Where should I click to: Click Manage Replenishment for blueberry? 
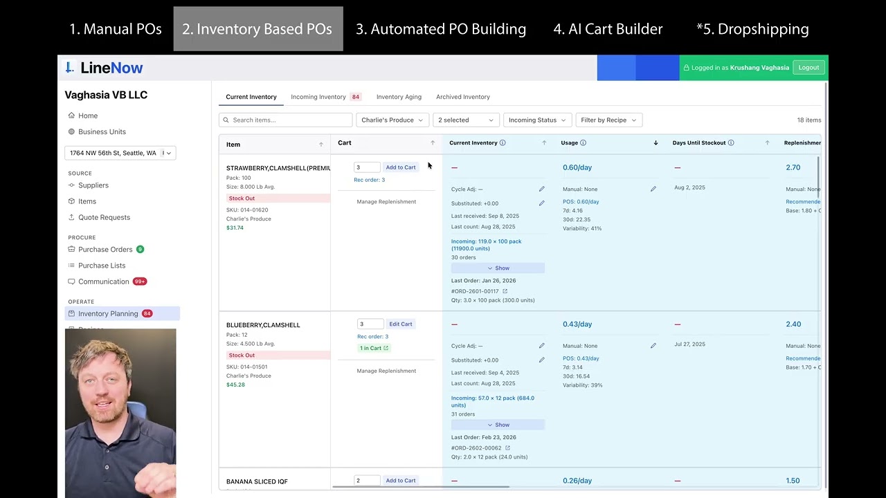[386, 371]
